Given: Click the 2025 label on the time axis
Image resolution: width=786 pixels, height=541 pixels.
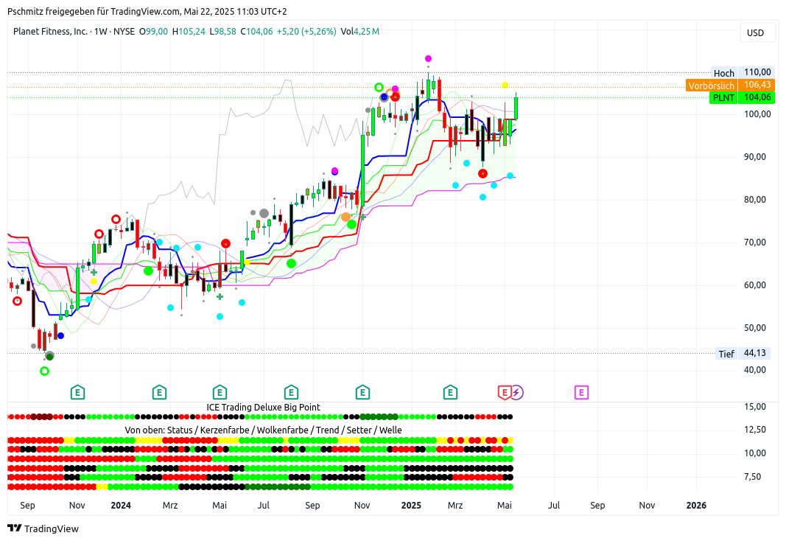Looking at the screenshot, I should (411, 506).
